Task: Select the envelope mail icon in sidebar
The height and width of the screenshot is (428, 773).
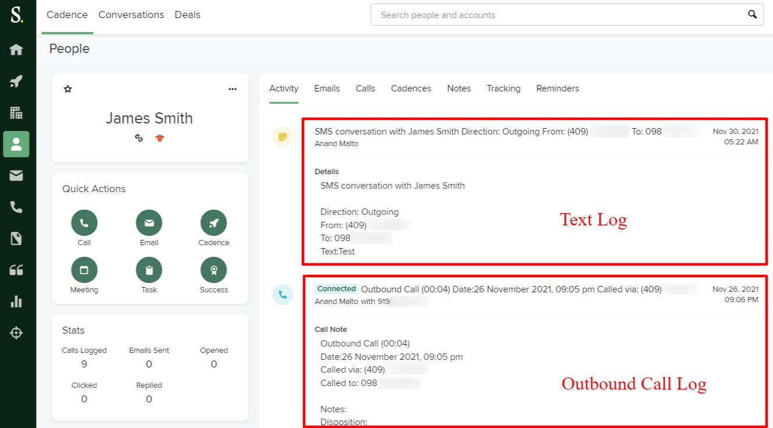Action: coord(16,175)
